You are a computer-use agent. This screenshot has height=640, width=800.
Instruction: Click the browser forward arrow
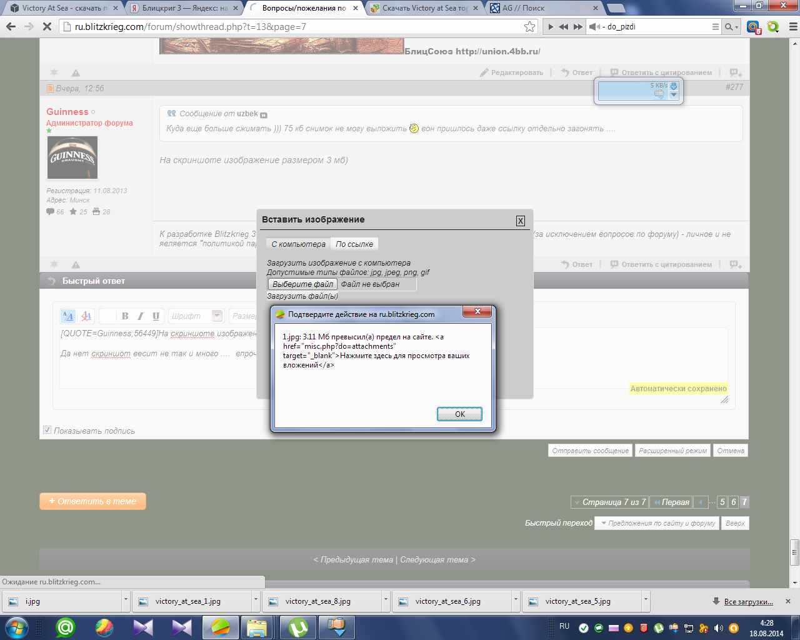click(29, 26)
